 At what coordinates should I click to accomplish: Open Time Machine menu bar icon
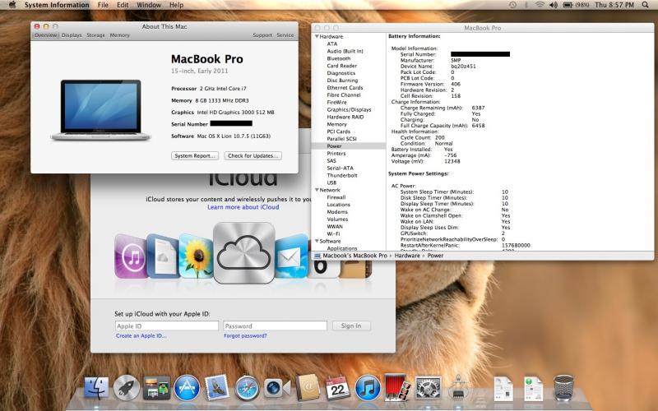[512, 5]
